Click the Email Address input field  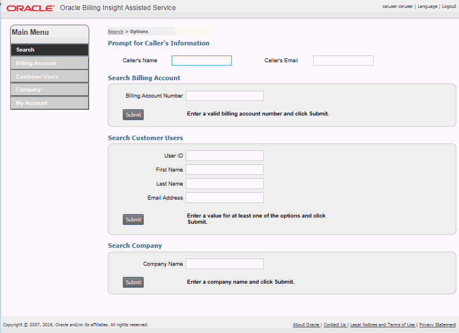point(225,198)
